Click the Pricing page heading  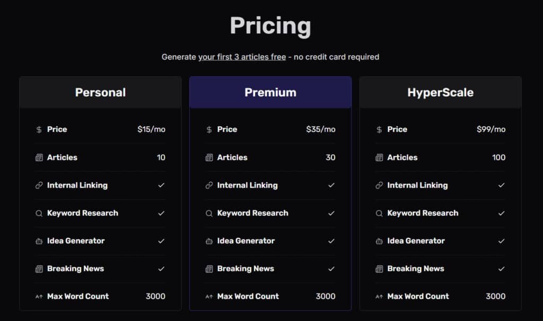(x=270, y=26)
